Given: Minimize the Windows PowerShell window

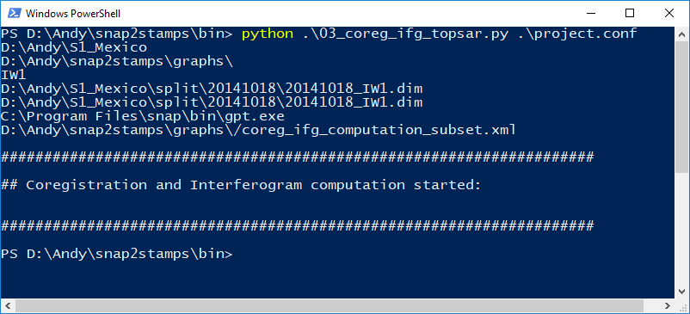Looking at the screenshot, I should click(x=590, y=13).
